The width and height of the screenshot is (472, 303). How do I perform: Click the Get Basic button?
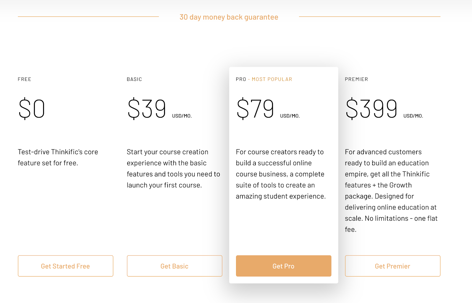coord(174,266)
